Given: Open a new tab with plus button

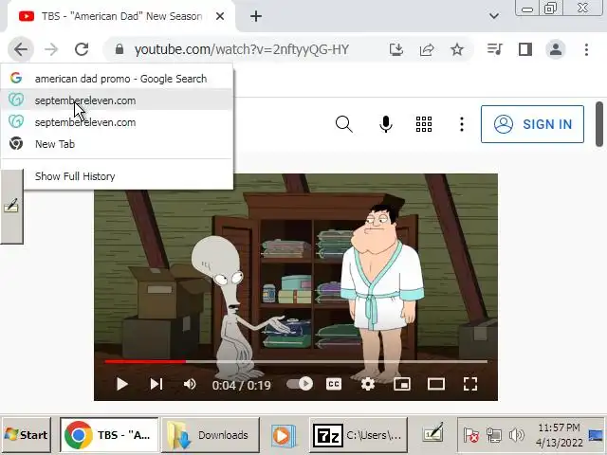Looking at the screenshot, I should click(x=256, y=16).
